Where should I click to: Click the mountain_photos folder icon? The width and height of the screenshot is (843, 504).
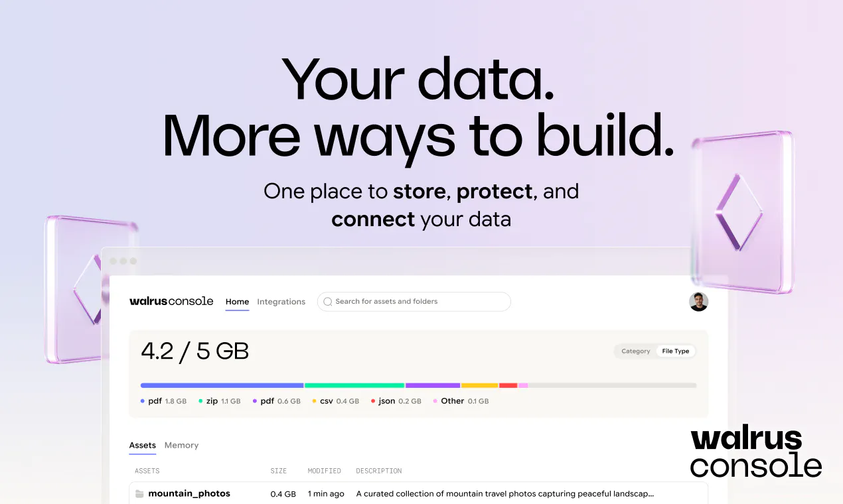(x=139, y=493)
